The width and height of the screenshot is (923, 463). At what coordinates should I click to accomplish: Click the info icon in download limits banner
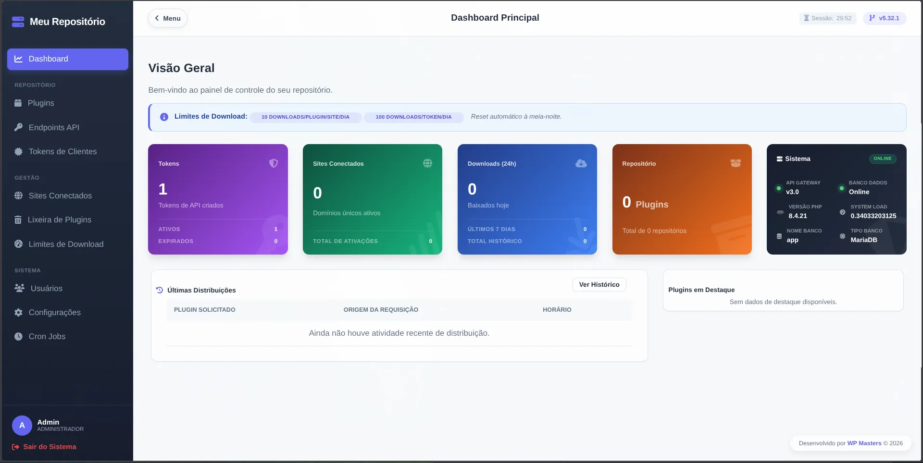(164, 117)
